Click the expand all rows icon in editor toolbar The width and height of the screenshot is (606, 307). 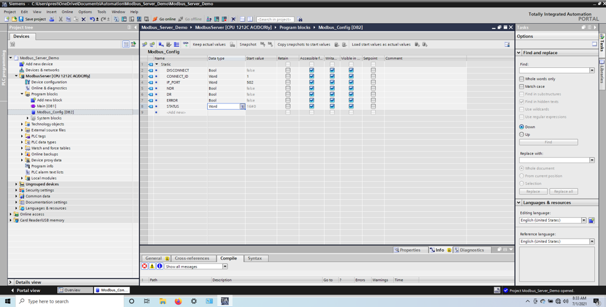tap(177, 44)
